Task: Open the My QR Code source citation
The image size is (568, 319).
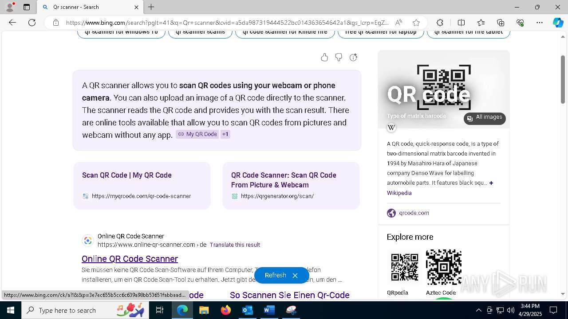Action: point(197,134)
